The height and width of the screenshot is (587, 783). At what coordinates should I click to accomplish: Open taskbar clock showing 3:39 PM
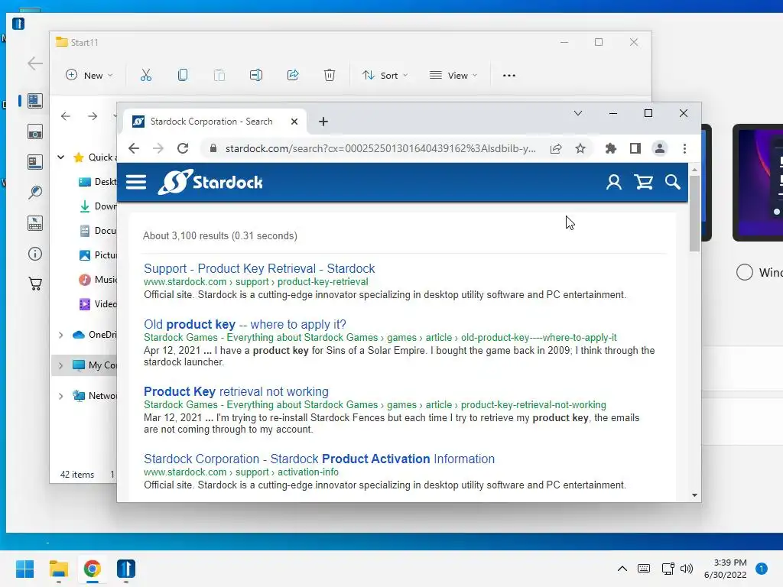pyautogui.click(x=725, y=569)
